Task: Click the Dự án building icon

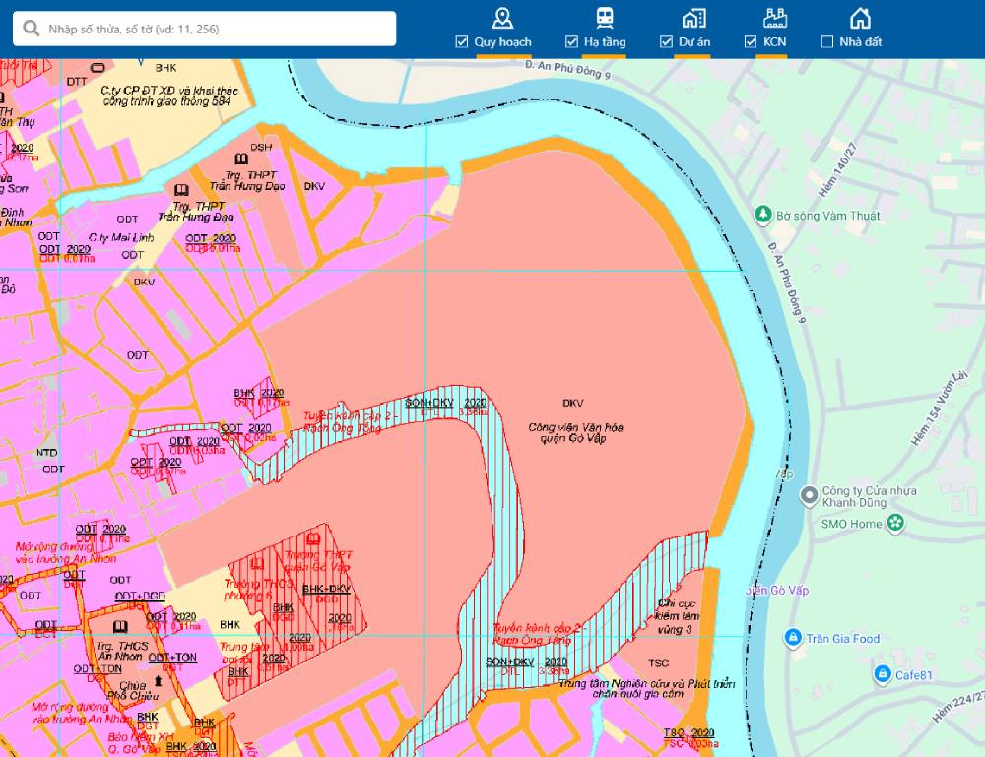Action: tap(693, 18)
